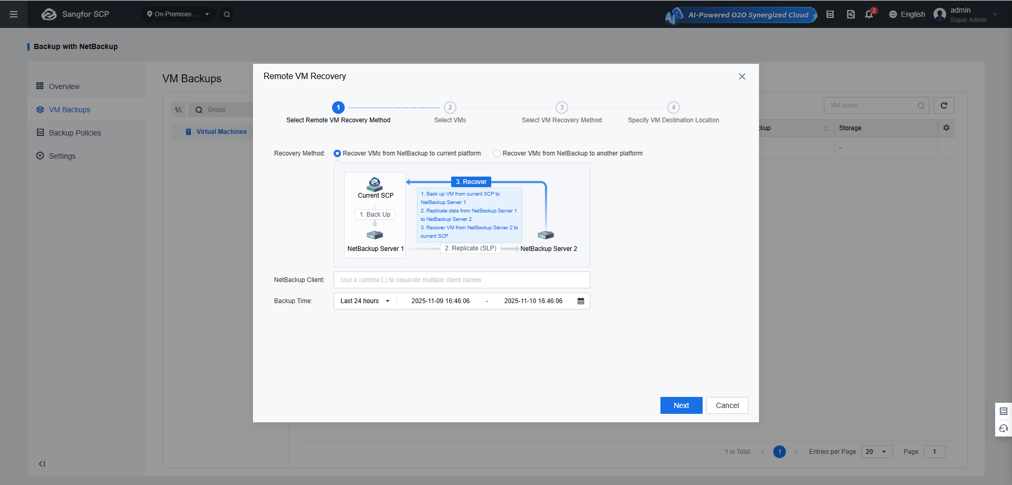Sort by the backup column arrows

[x=826, y=128]
